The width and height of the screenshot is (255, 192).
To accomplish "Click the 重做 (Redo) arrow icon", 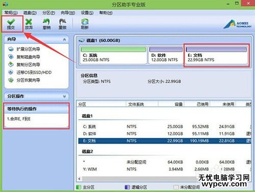I will (x=62, y=22).
